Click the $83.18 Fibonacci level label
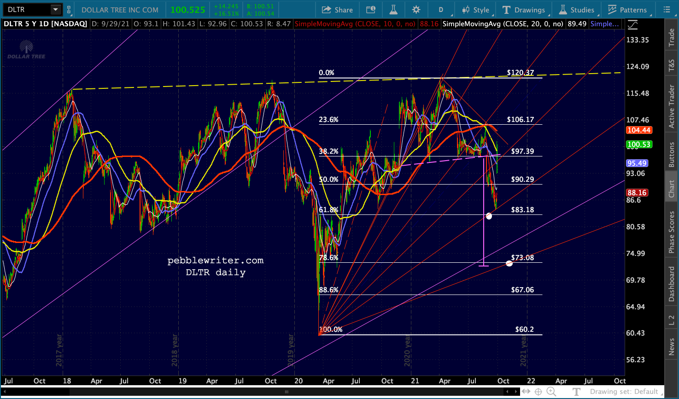The image size is (679, 399). [522, 210]
